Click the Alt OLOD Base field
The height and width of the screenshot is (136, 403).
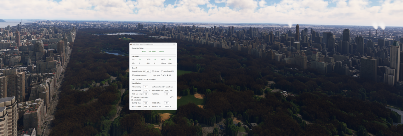coord(145,106)
